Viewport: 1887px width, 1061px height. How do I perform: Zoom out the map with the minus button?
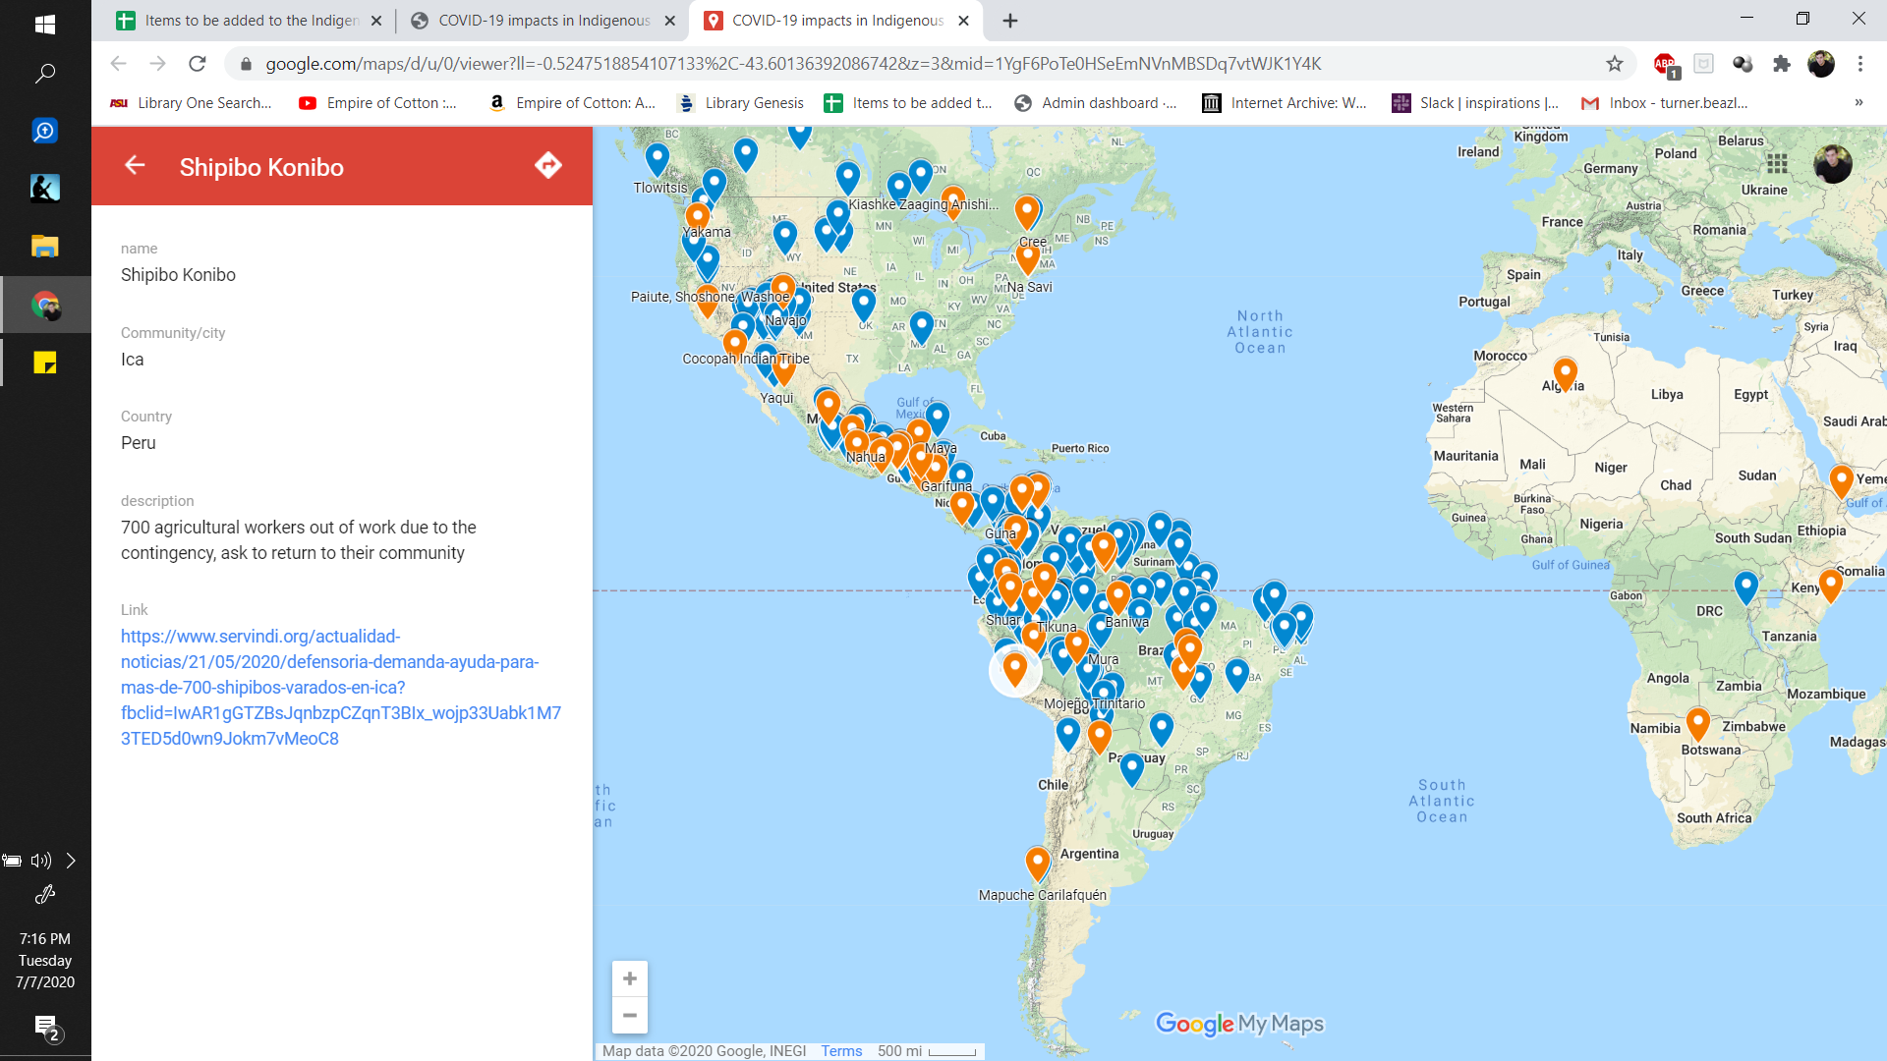point(630,1015)
